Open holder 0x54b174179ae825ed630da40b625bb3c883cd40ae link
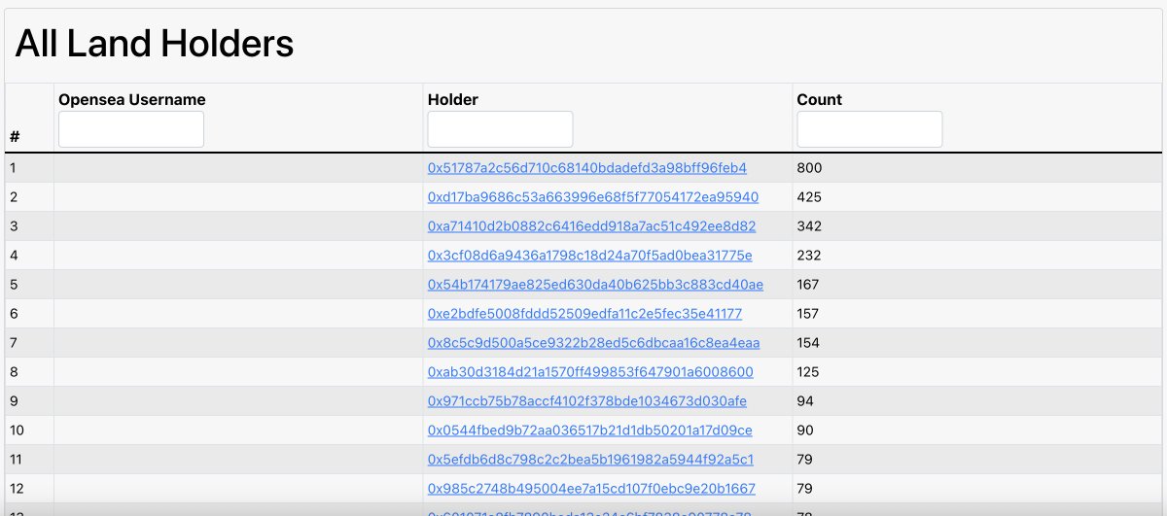This screenshot has width=1167, height=516. click(595, 285)
